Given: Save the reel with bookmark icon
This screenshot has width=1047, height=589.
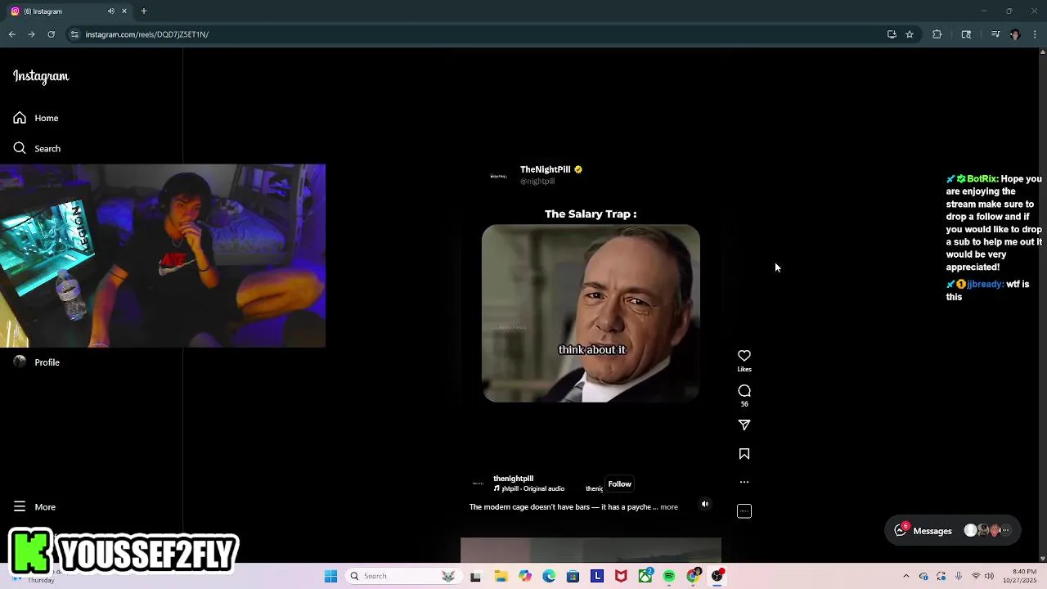Looking at the screenshot, I should pyautogui.click(x=744, y=454).
